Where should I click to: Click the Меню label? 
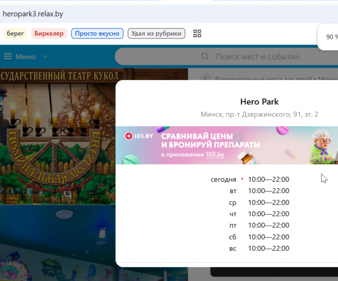[x=26, y=57]
